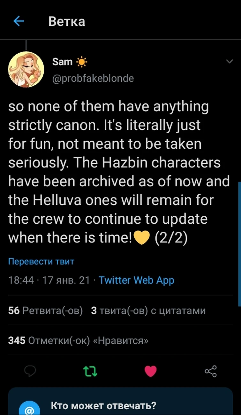This screenshot has width=241, height=415.
Task: Click the retweet icon
Action: (x=90, y=371)
